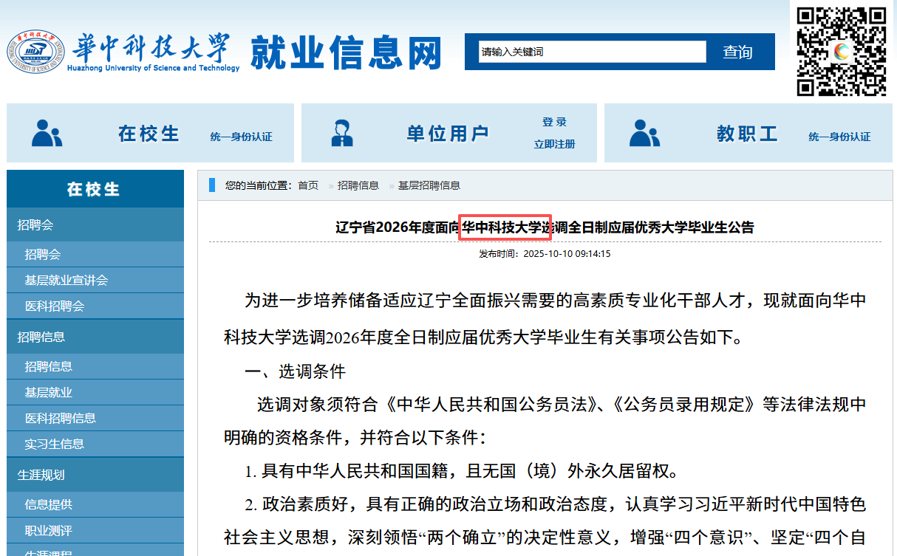Open 实习生信息 sidebar item
The height and width of the screenshot is (556, 897).
55,444
